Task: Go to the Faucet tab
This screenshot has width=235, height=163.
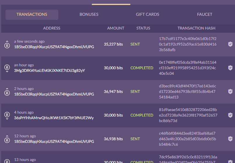Action: [205, 14]
